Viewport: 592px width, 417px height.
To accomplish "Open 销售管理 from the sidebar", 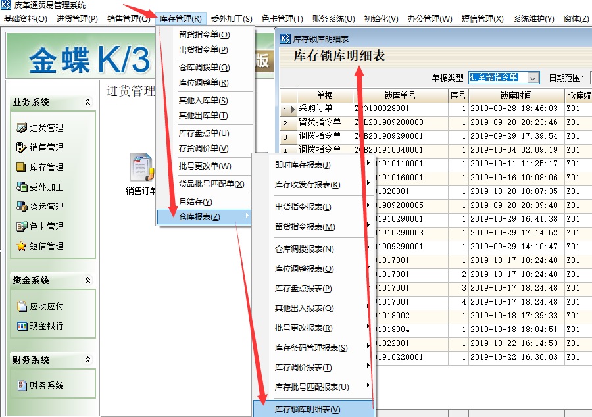I will pyautogui.click(x=22, y=147).
